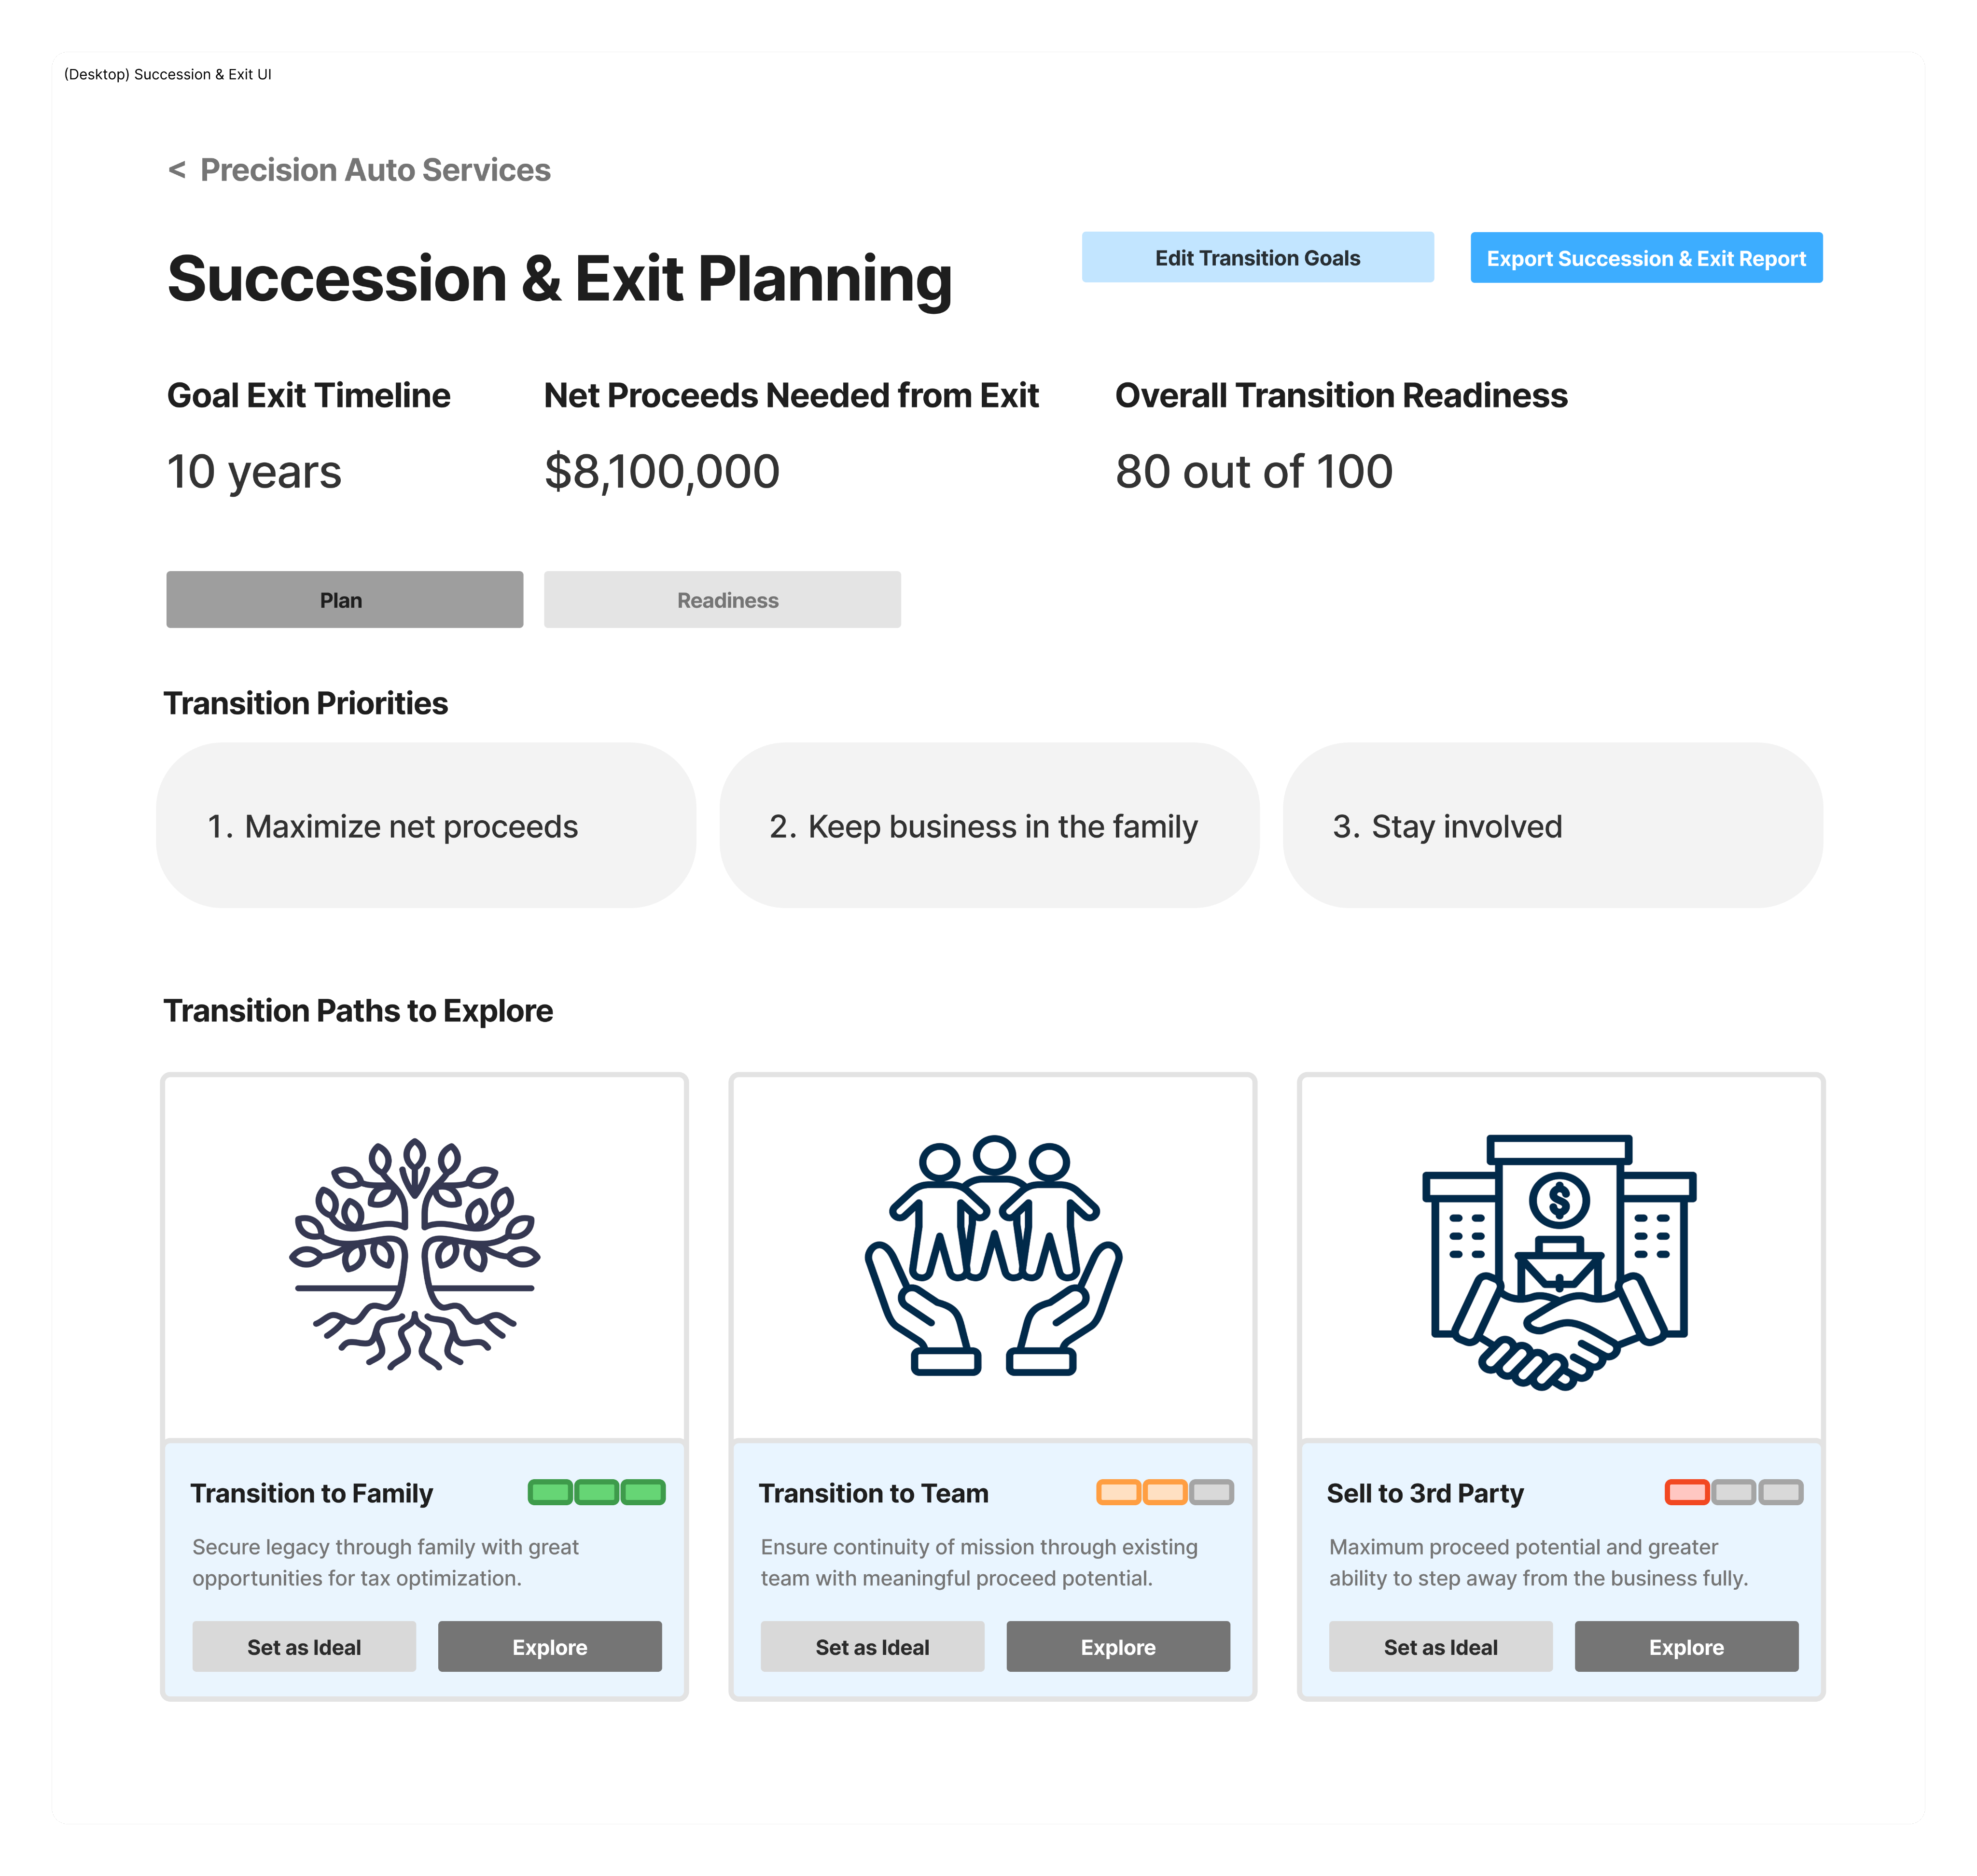Screen dimensions: 1977x1876
Task: Set Sell to 3rd Party as ideal
Action: pyautogui.click(x=1440, y=1647)
